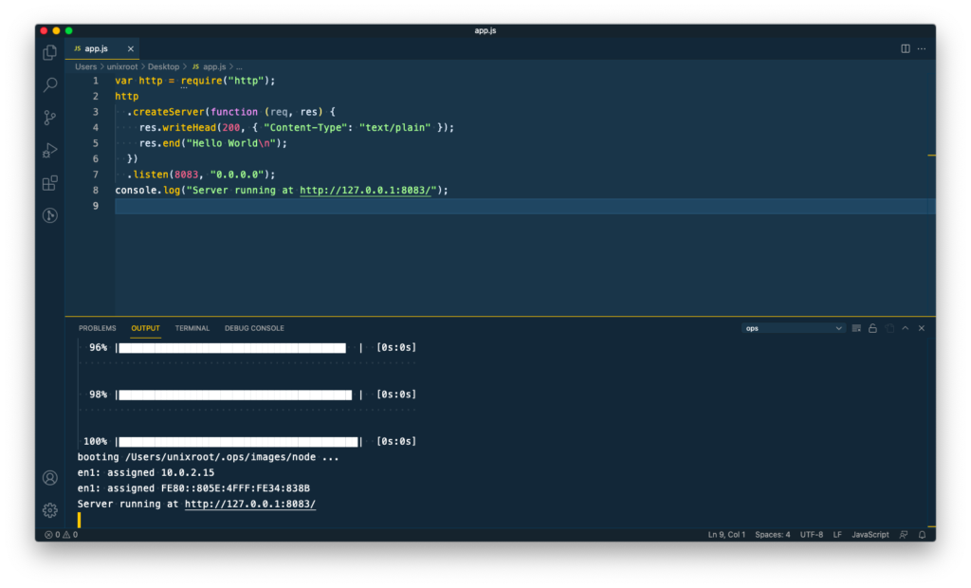
Task: Maximize the panel with chevron up
Action: point(906,328)
